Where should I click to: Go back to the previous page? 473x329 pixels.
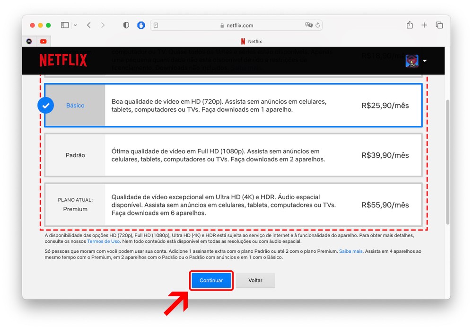(x=89, y=25)
